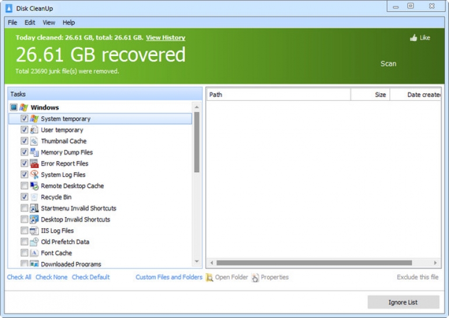Image resolution: width=449 pixels, height=318 pixels.
Task: Click the Windows group flag icon
Action: click(x=24, y=107)
